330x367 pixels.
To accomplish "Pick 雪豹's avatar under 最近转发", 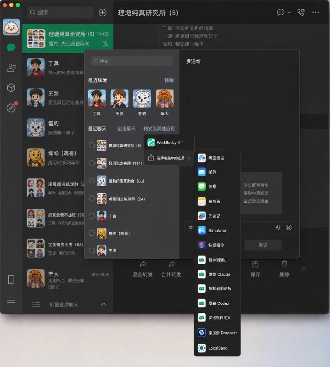I will (142, 99).
